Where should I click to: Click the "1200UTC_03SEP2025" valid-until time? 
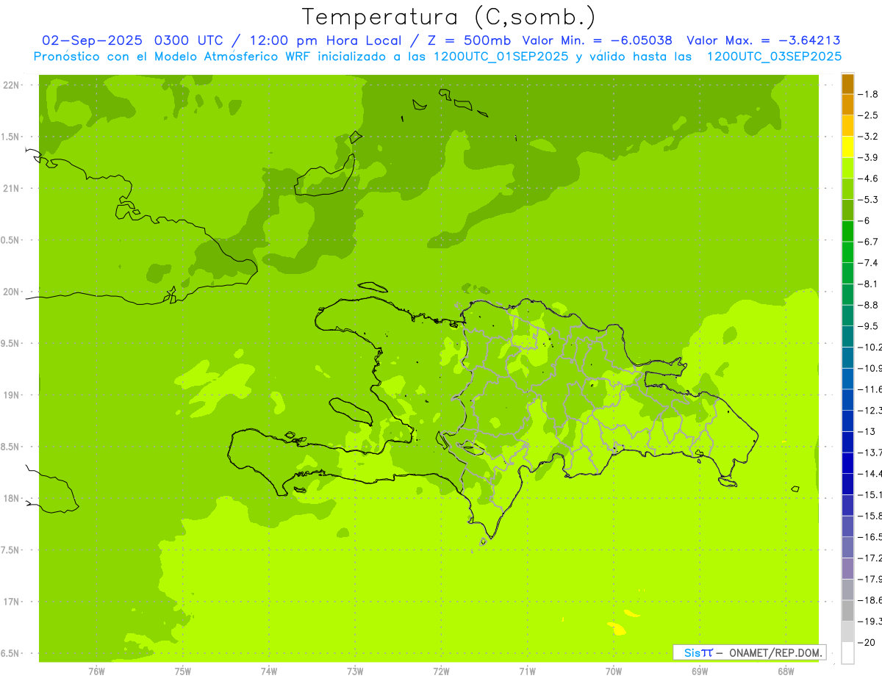point(774,57)
